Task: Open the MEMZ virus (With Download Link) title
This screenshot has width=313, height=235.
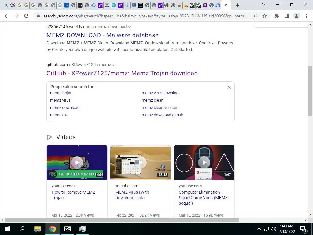Action: pos(132,195)
